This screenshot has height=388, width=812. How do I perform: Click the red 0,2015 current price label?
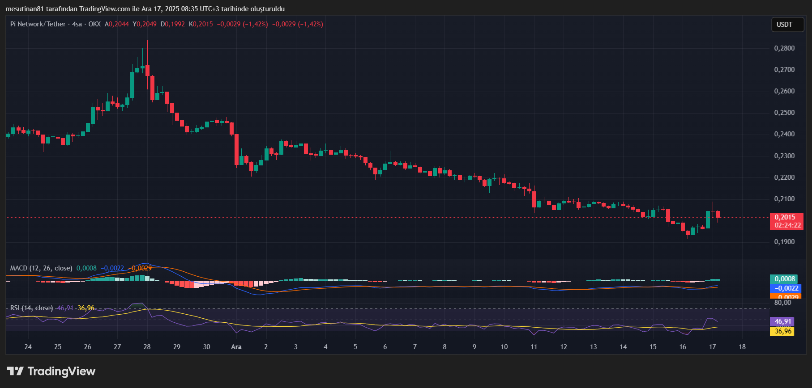point(785,217)
